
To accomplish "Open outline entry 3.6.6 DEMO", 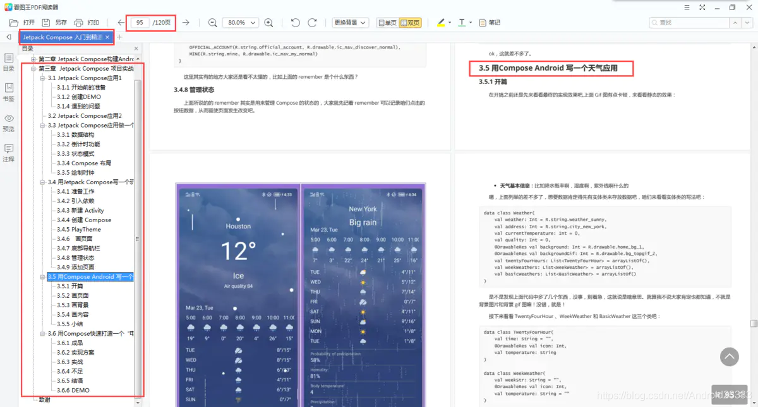I will 73,390.
